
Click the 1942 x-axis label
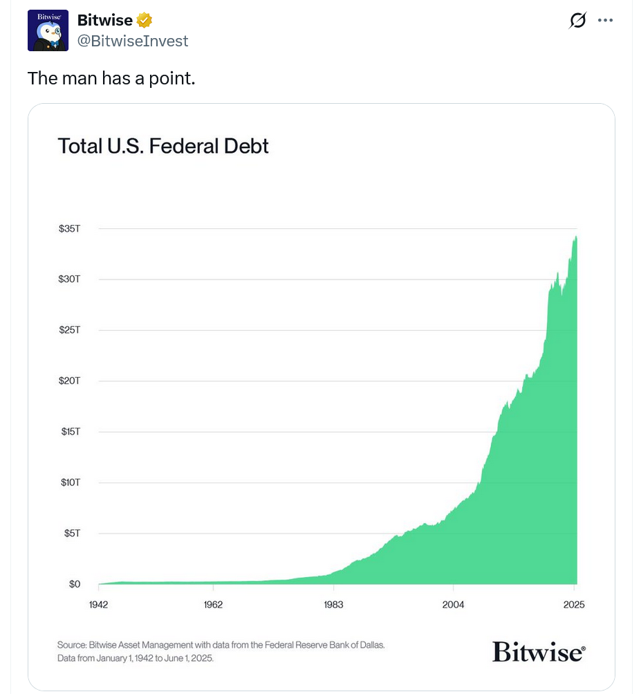coord(99,604)
